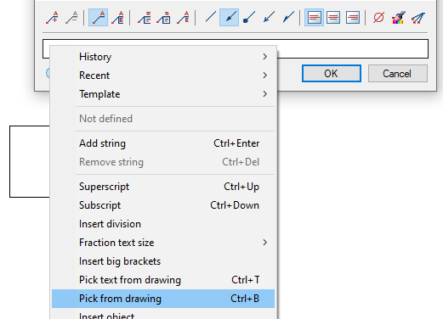
Task: Choose the plain line leader without arrow
Action: coord(210,18)
